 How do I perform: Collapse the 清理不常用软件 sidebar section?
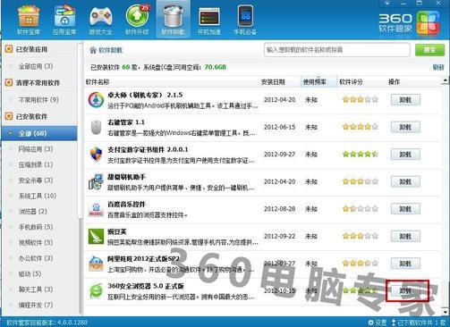click(x=9, y=82)
